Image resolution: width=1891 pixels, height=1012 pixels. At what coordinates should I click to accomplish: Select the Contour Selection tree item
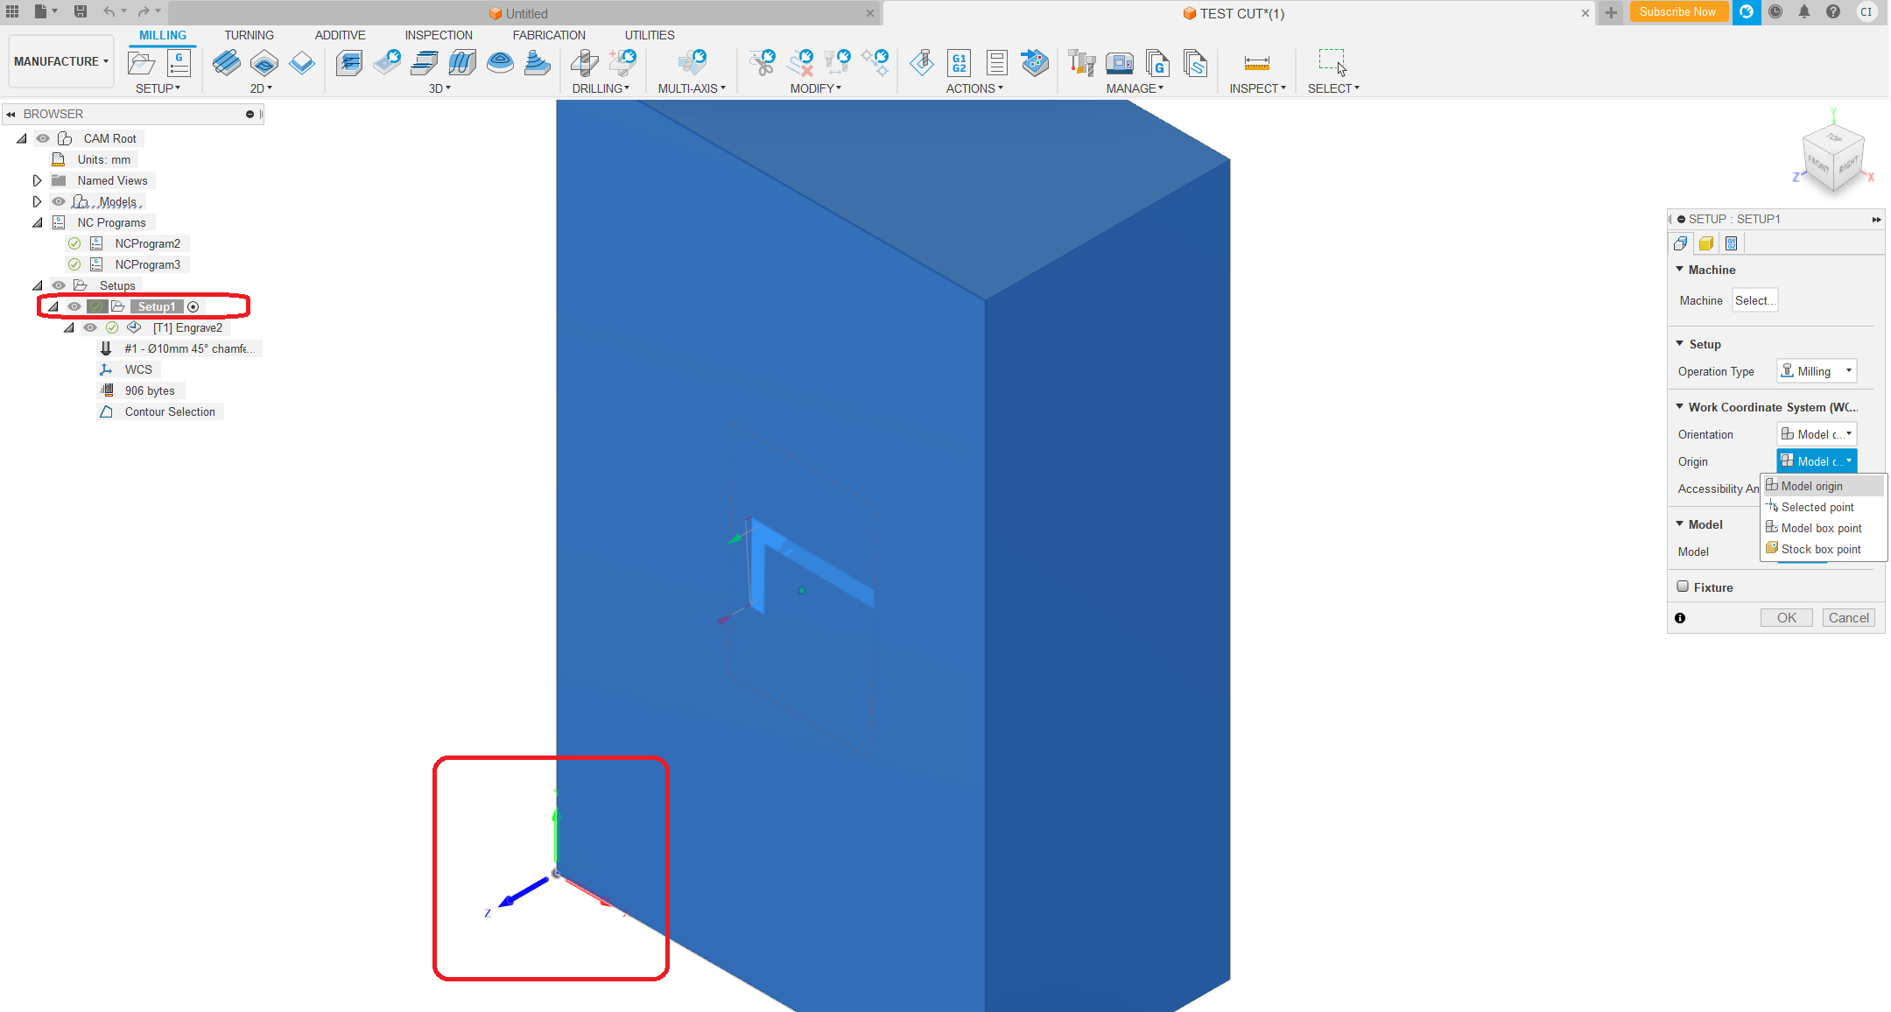click(170, 411)
